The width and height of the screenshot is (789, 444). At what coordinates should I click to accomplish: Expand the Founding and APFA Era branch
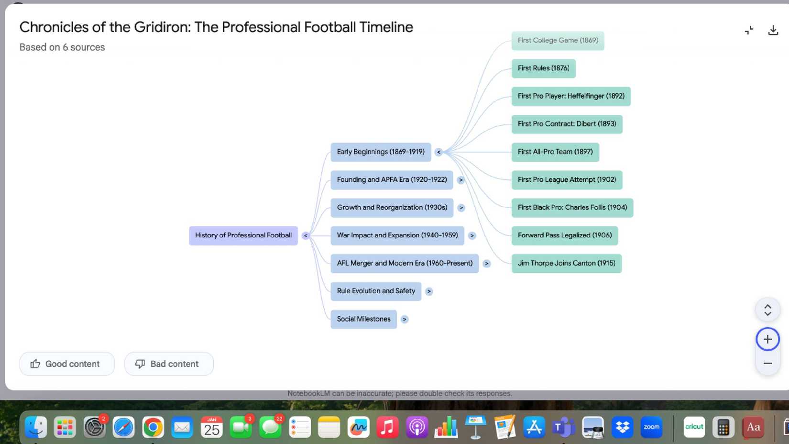point(460,180)
